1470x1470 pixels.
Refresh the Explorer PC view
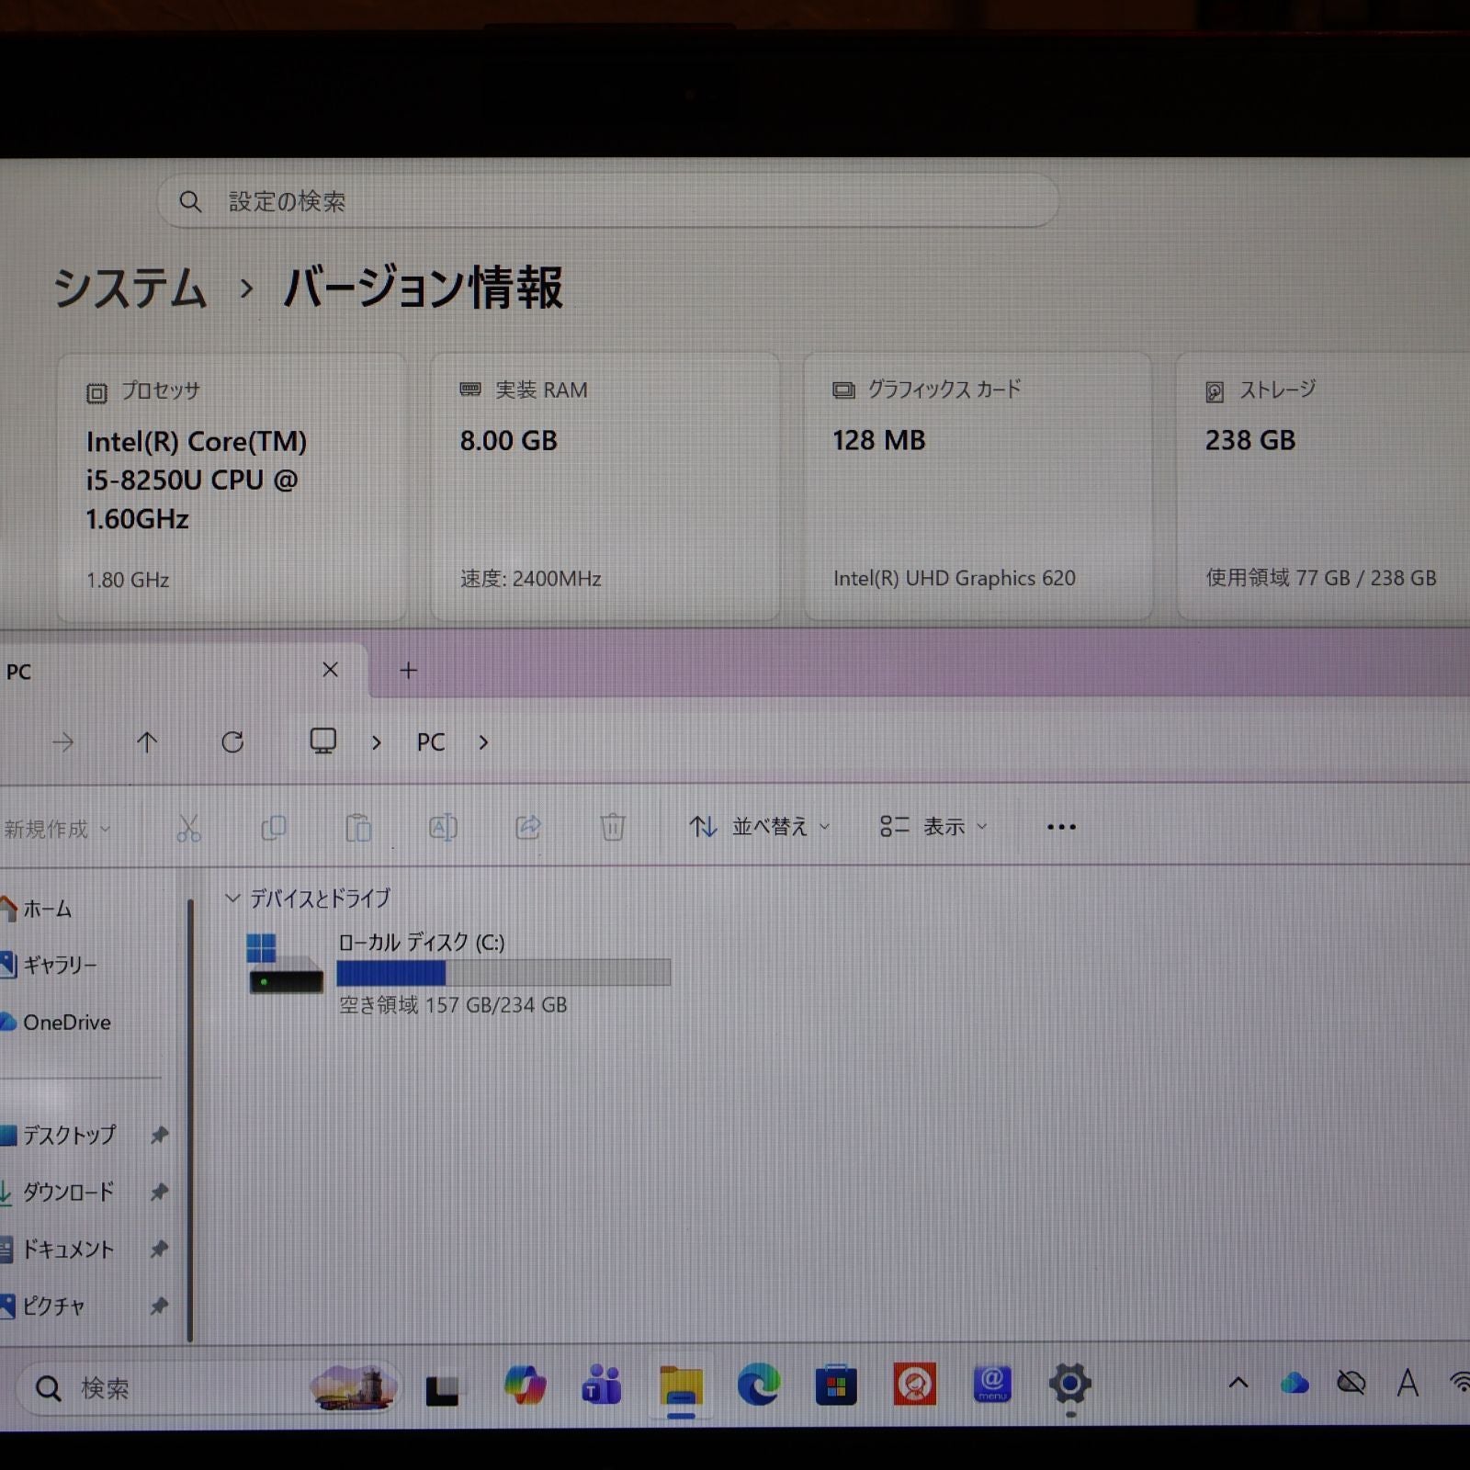232,741
